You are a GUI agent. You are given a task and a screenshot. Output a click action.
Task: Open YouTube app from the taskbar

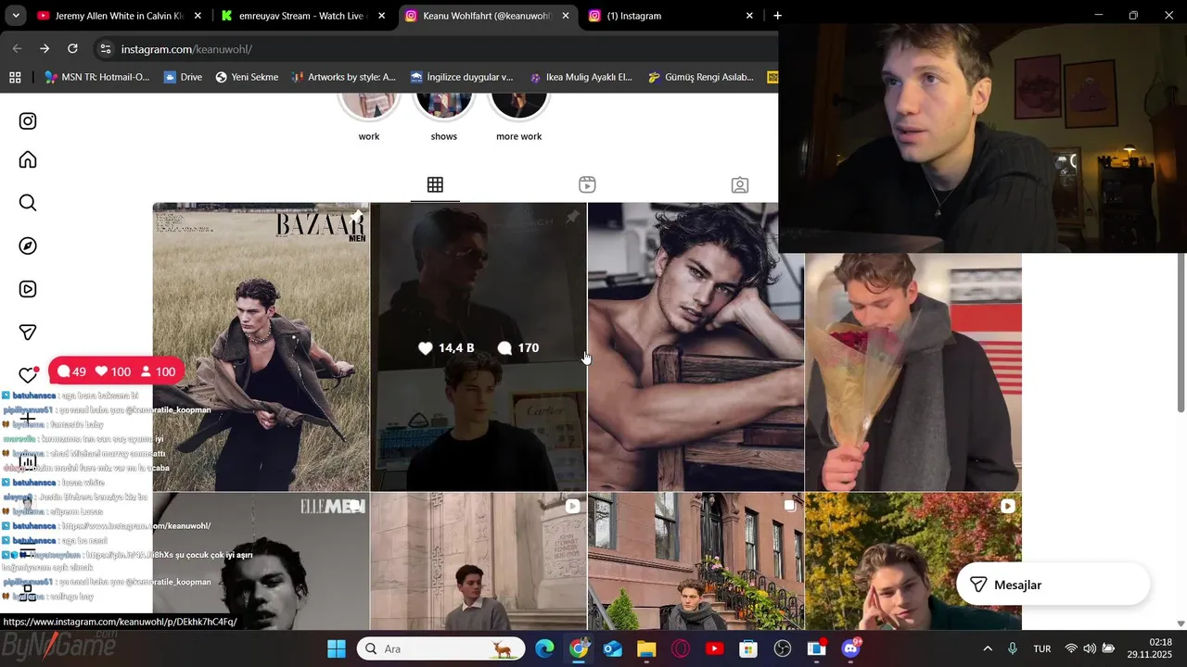(x=714, y=648)
